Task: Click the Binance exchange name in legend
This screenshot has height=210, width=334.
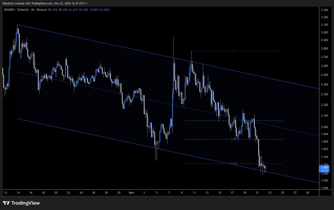Action: point(42,9)
